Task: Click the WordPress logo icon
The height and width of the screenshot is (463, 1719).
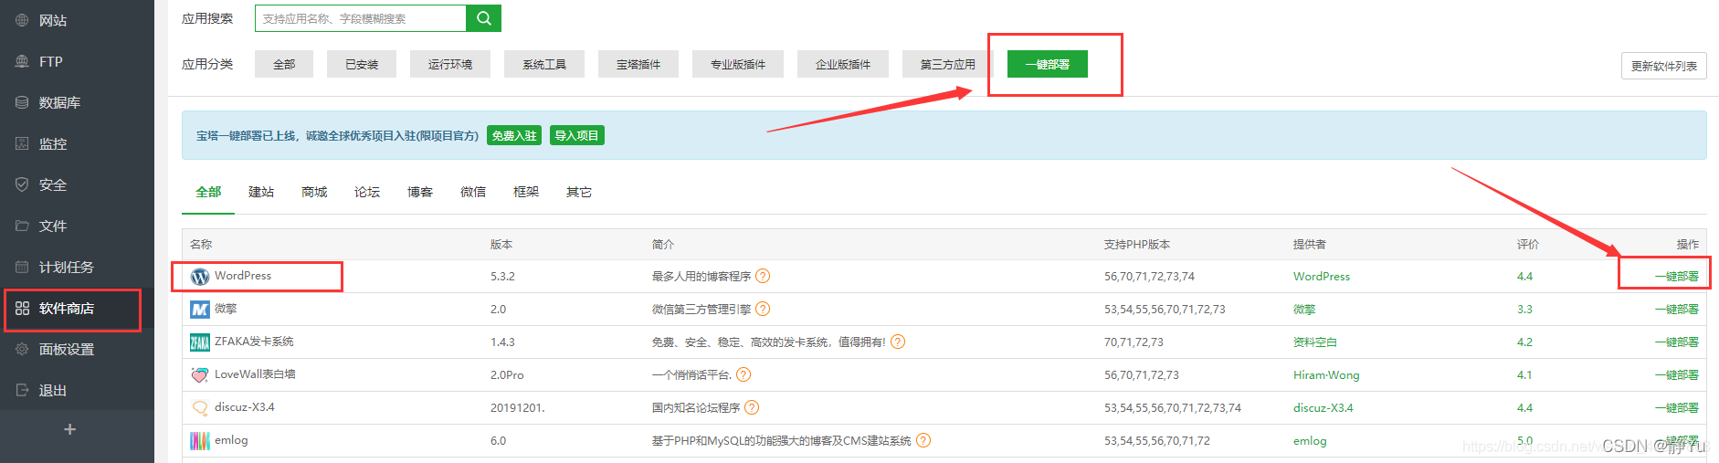Action: (200, 277)
